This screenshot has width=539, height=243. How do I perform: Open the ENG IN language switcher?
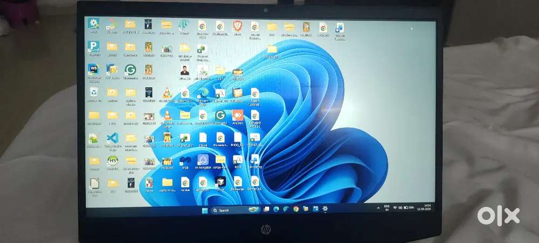(x=386, y=209)
